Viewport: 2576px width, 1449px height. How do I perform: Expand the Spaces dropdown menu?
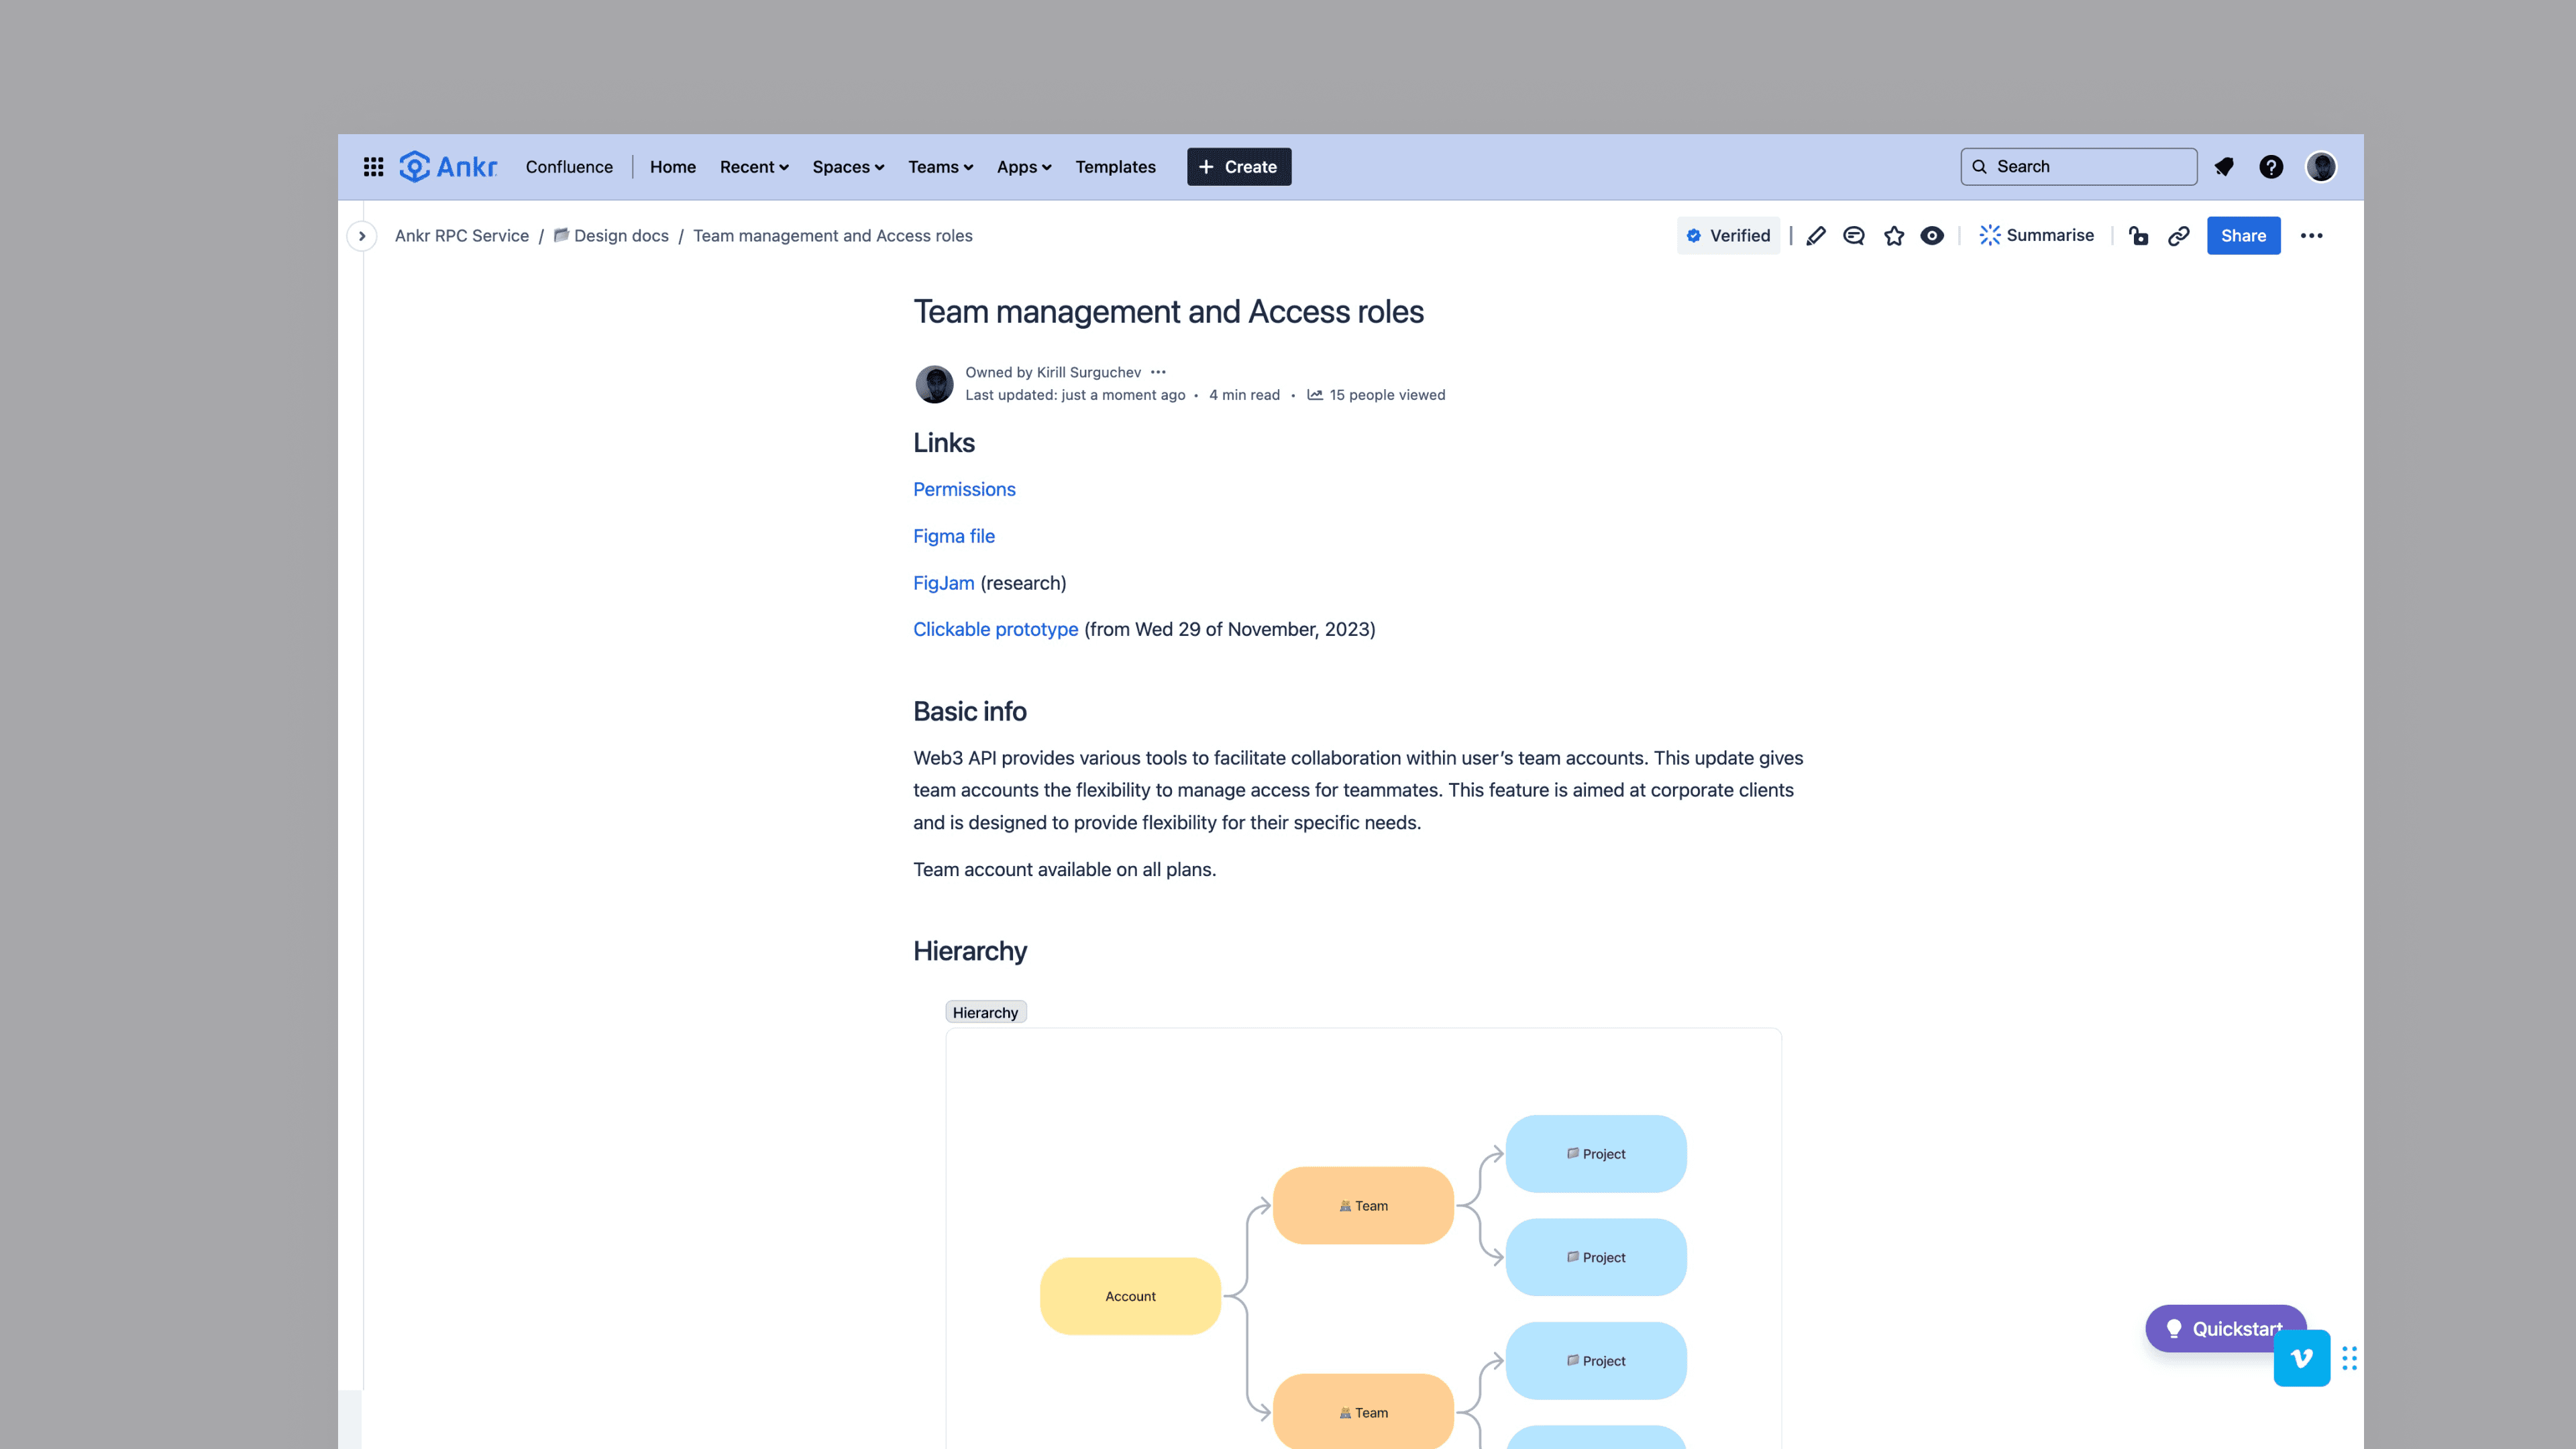pos(848,167)
